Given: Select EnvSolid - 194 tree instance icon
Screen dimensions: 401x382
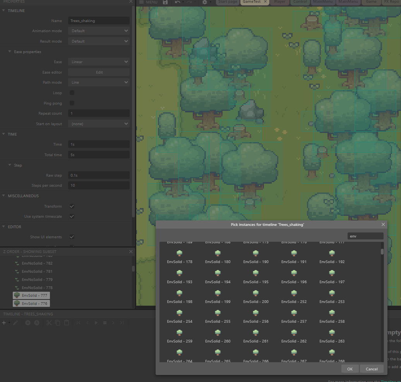Looking at the screenshot, I should point(218,273).
